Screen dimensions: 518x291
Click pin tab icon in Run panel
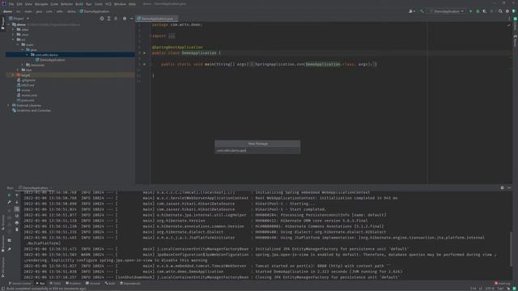(9, 249)
